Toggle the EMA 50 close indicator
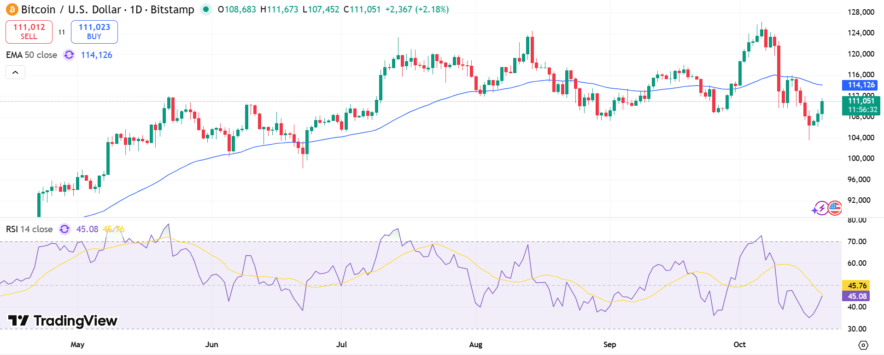 click(x=31, y=55)
